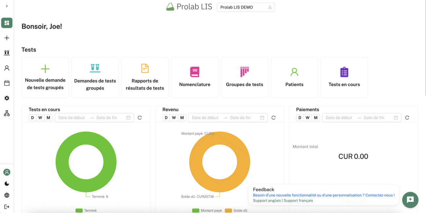426x213 pixels.
Task: Open calendar picker in Revenu panel
Action: click(x=262, y=118)
